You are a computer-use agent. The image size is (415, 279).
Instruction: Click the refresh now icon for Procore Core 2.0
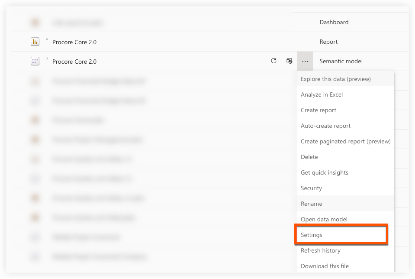click(273, 61)
